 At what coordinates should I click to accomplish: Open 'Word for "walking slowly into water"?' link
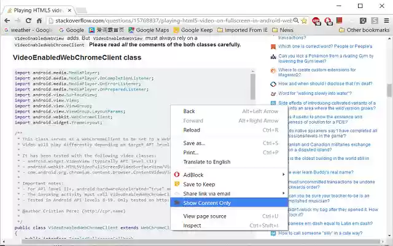pyautogui.click(x=315, y=93)
